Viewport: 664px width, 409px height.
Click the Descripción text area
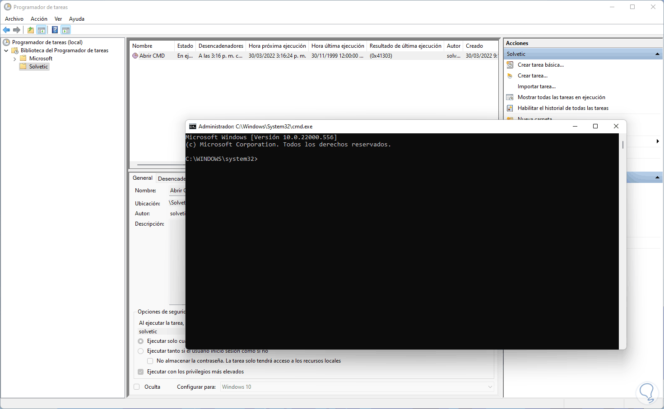click(177, 262)
